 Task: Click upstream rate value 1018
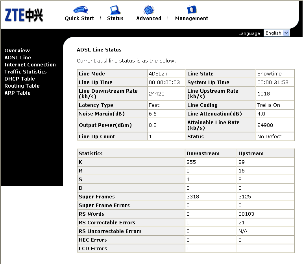click(264, 94)
